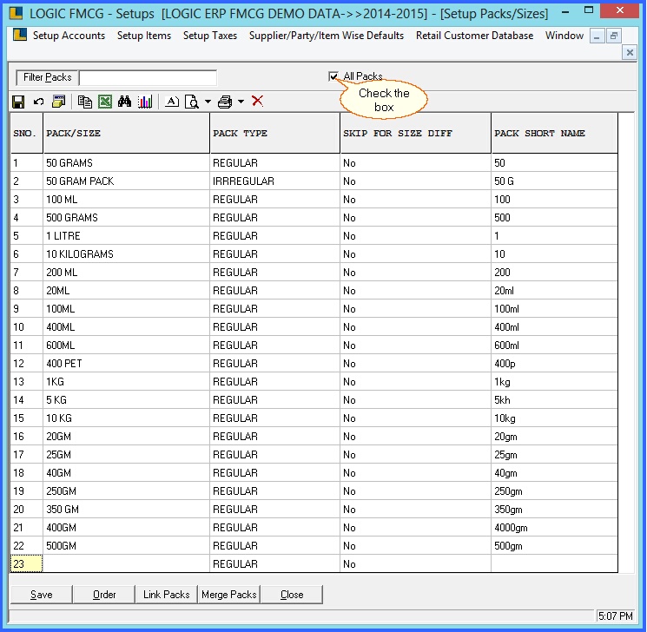Click the PACK TYPE column header

[274, 133]
